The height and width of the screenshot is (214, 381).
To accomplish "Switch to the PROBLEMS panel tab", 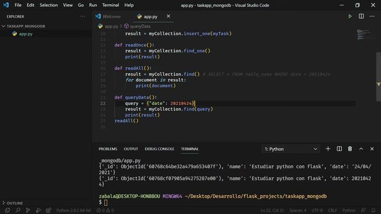I will coord(108,149).
